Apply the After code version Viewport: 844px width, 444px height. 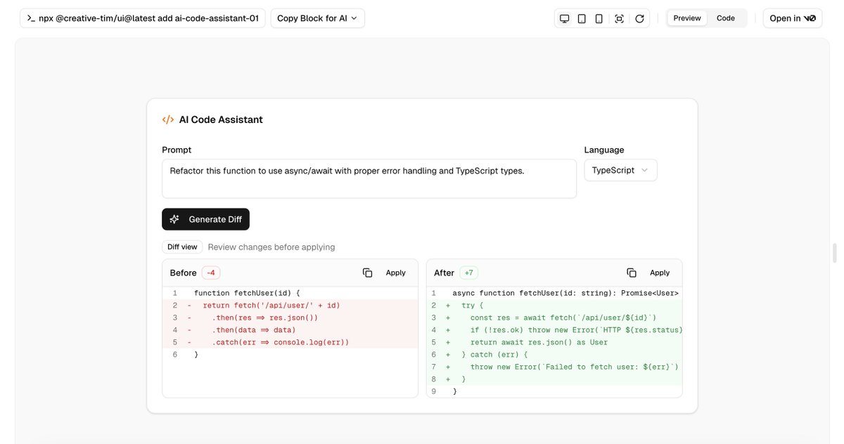[x=660, y=273]
